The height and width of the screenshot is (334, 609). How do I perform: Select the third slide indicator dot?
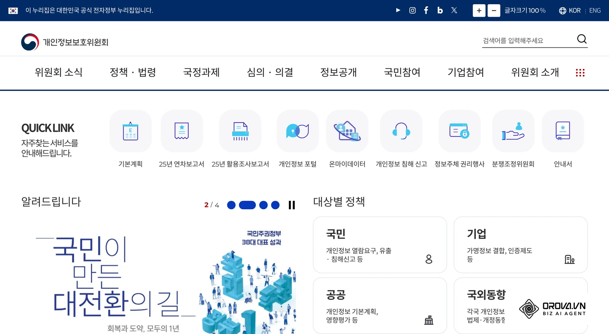pos(263,205)
